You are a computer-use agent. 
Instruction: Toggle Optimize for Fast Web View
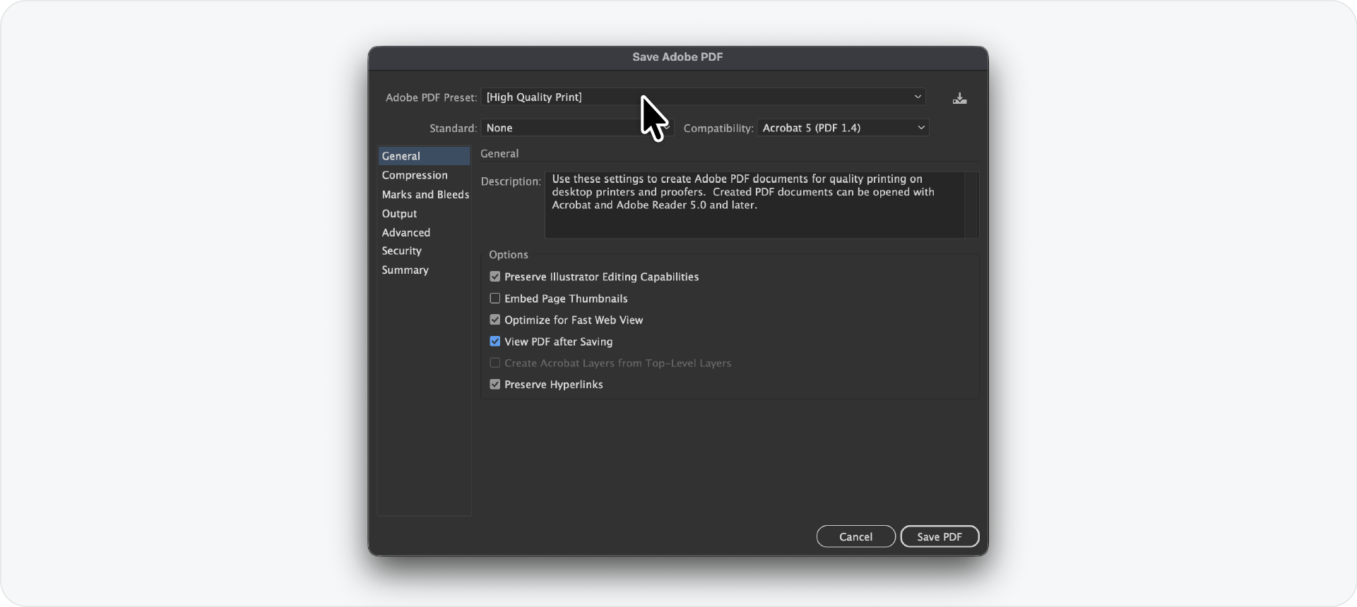click(495, 320)
